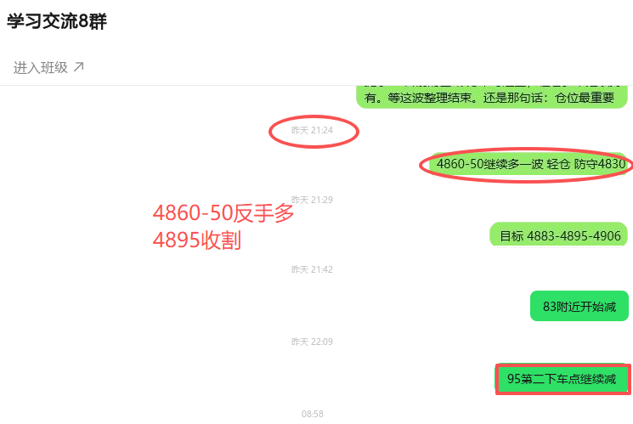Open the 进入班级 link

pyautogui.click(x=48, y=67)
